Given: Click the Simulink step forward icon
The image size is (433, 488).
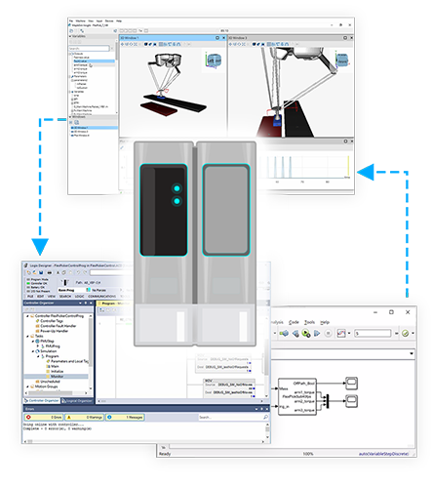Looking at the screenshot, I should pyautogui.click(x=317, y=333).
